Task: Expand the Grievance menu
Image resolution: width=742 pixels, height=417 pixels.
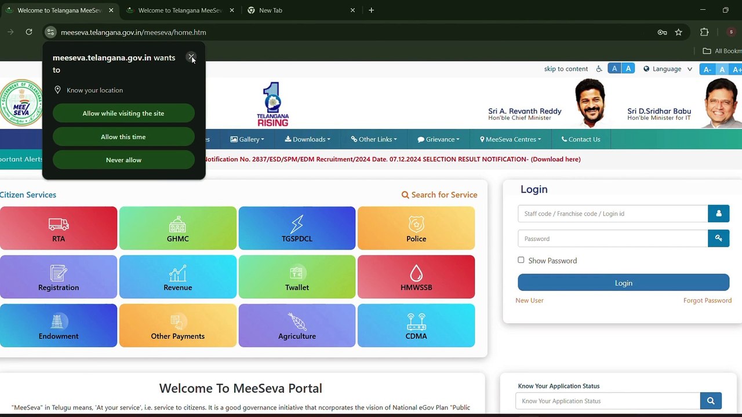Action: 438,139
